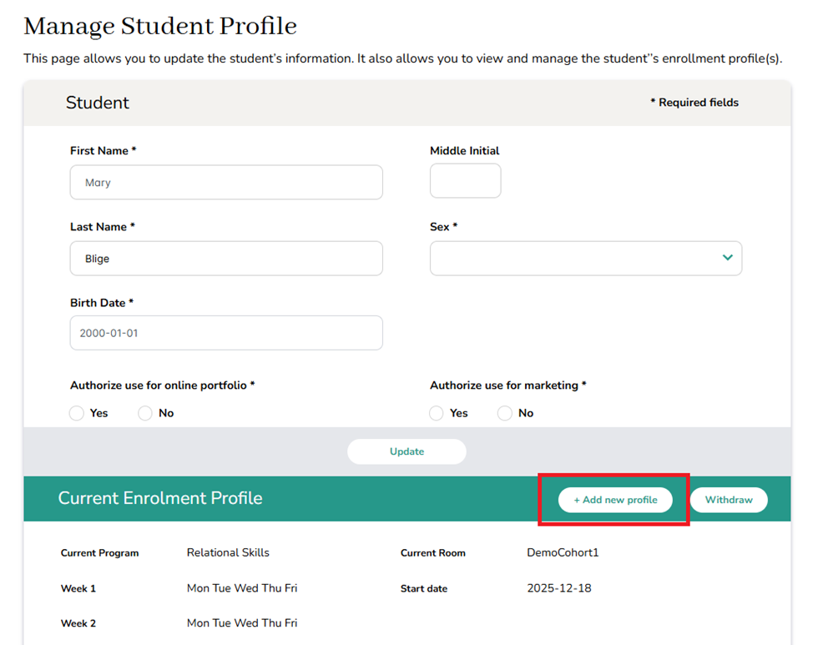Choose No for marketing authorization
The image size is (813, 645).
[x=505, y=413]
